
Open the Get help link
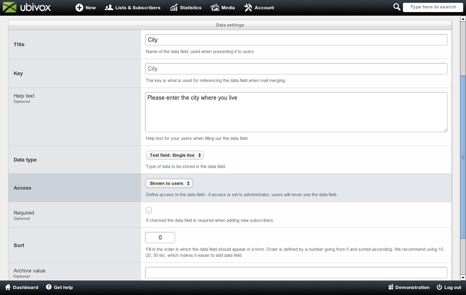tap(59, 287)
